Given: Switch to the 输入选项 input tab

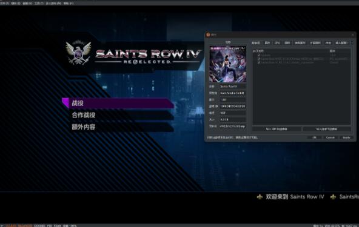Looking at the screenshot, I should click(x=341, y=43).
